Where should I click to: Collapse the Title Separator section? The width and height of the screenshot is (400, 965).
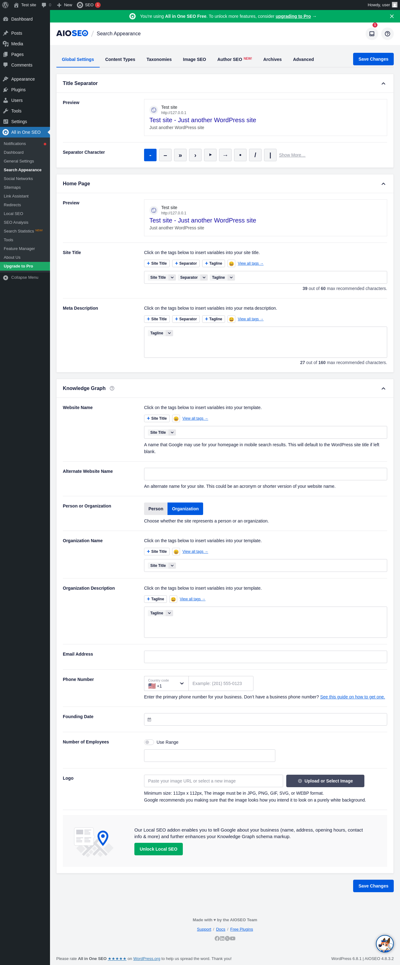[383, 83]
